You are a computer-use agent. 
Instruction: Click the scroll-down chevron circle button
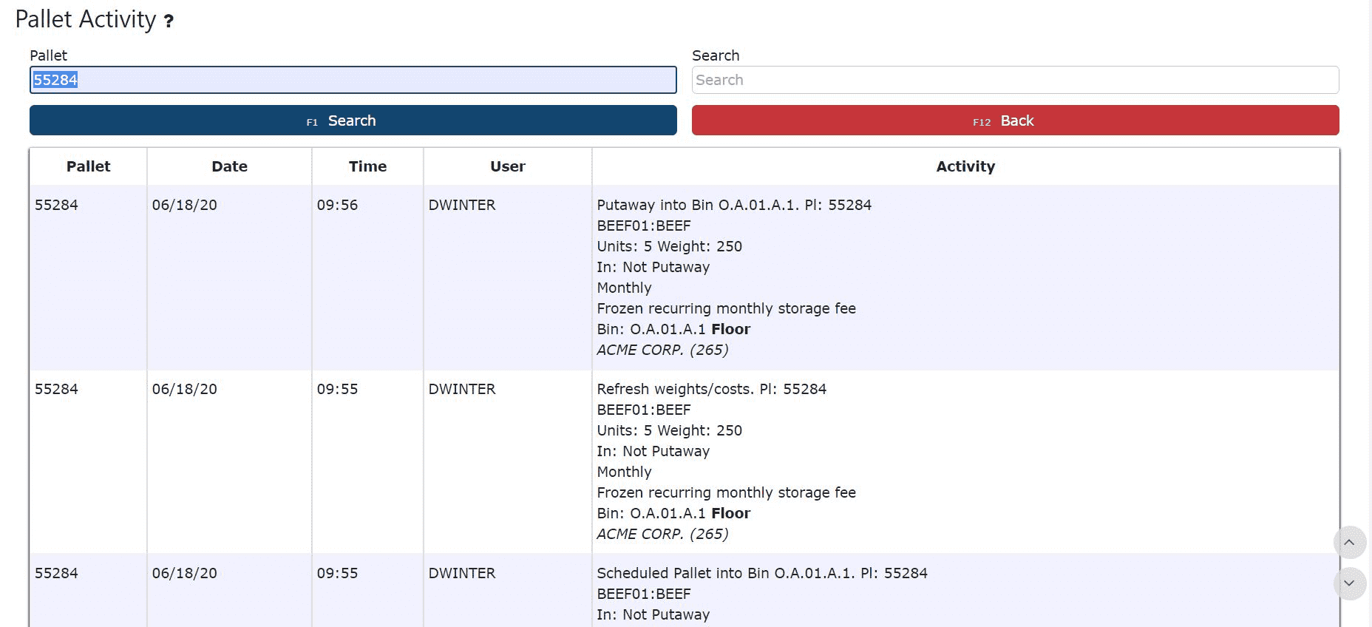1349,583
